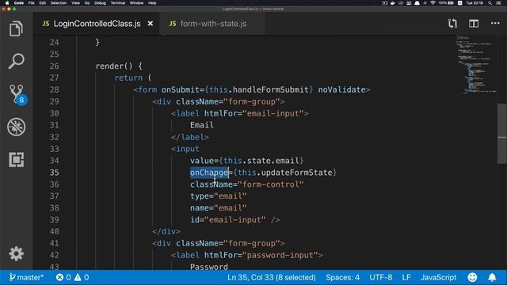Click the noValidate attribute
The height and width of the screenshot is (285, 507).
coord(341,89)
